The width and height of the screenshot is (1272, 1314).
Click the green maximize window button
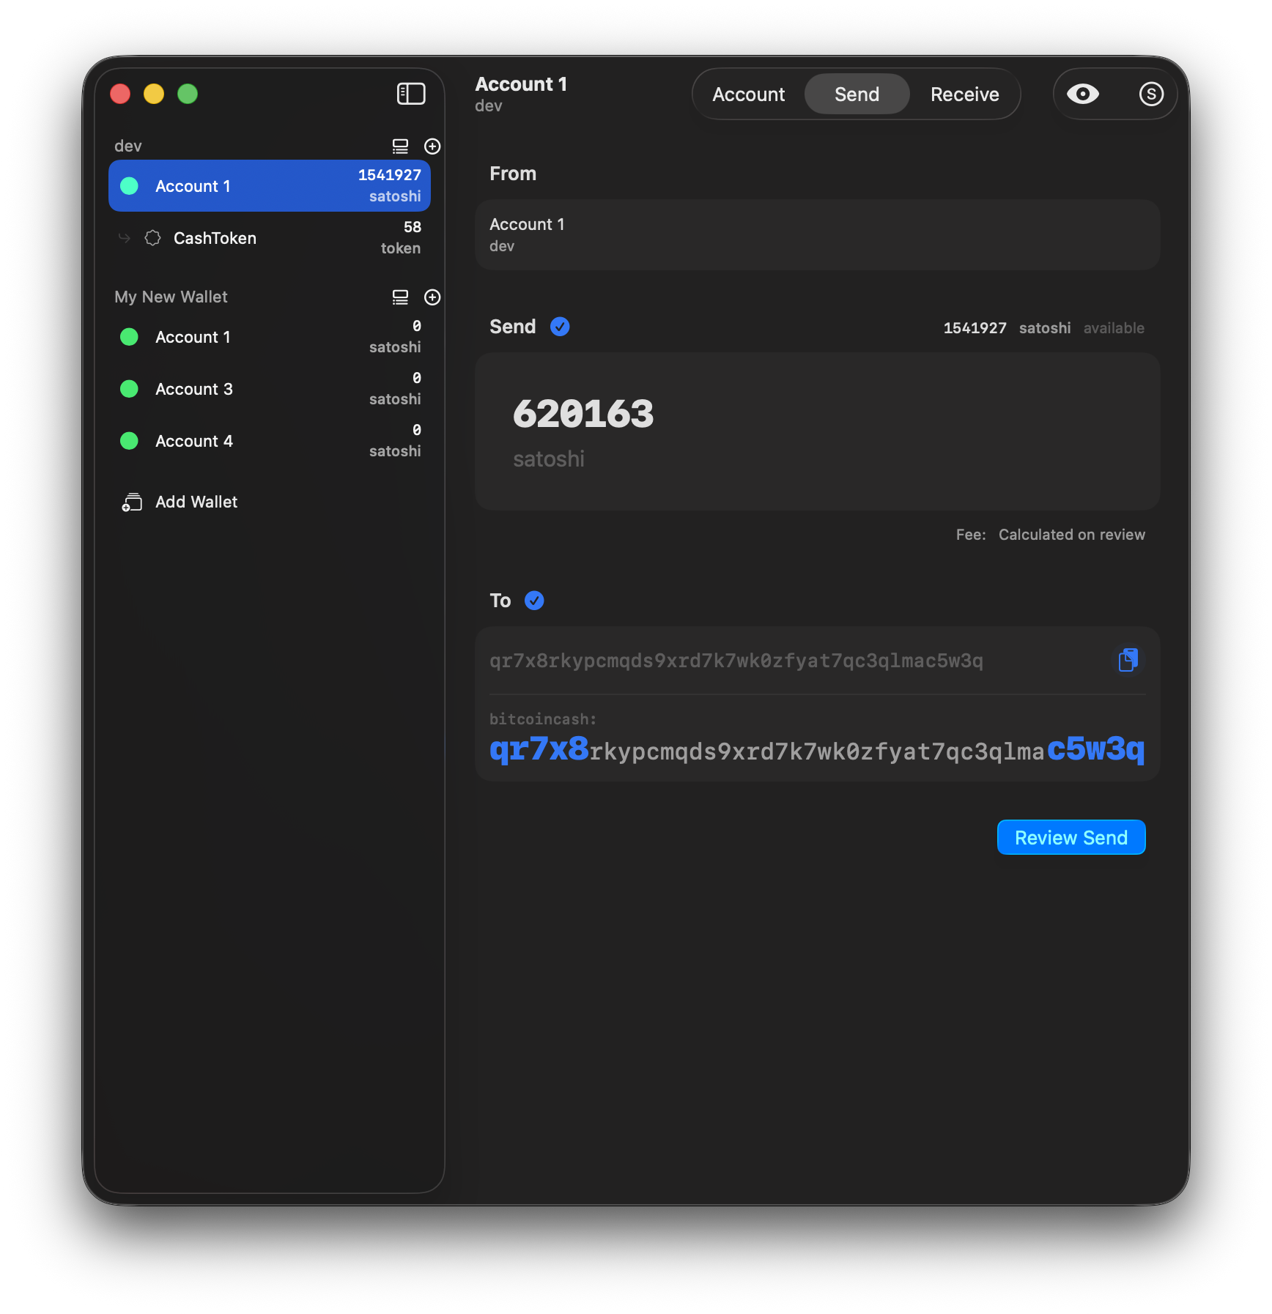click(x=188, y=94)
